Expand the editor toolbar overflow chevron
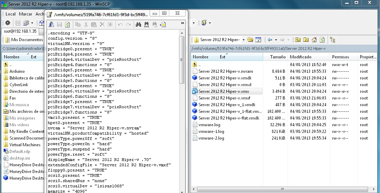Image resolution: width=380 pixels, height=193 pixels. coord(183,23)
